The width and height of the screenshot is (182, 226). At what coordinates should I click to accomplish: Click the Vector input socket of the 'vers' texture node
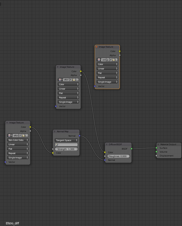pos(95,86)
